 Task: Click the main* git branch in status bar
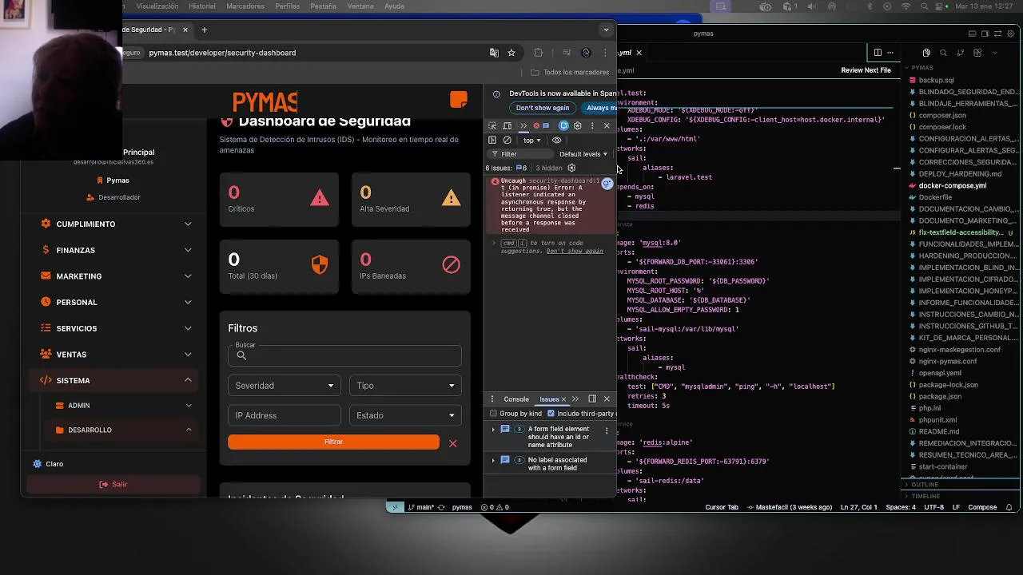tap(420, 507)
